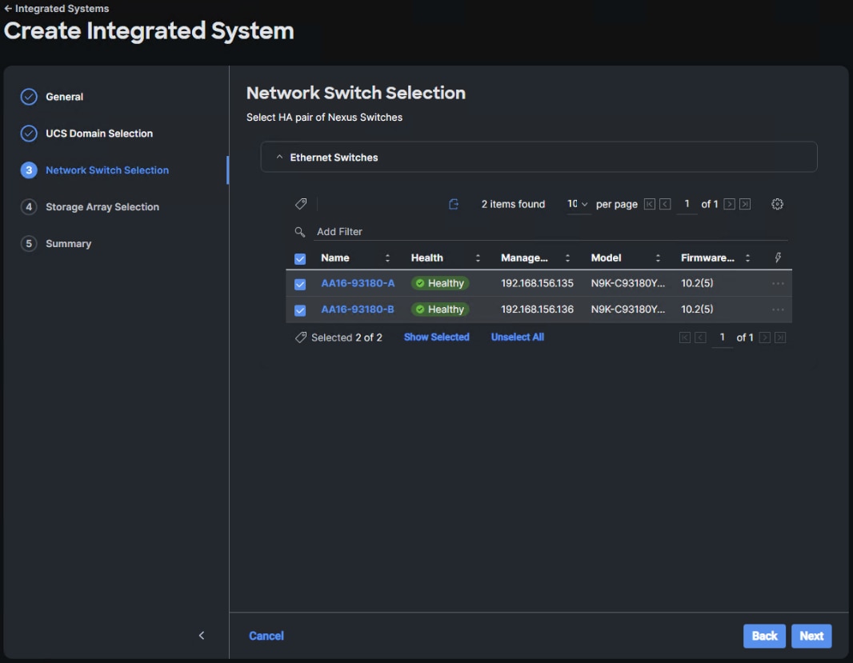Sort the table by the Name column
Screen dimensions: 853x663
(x=387, y=258)
